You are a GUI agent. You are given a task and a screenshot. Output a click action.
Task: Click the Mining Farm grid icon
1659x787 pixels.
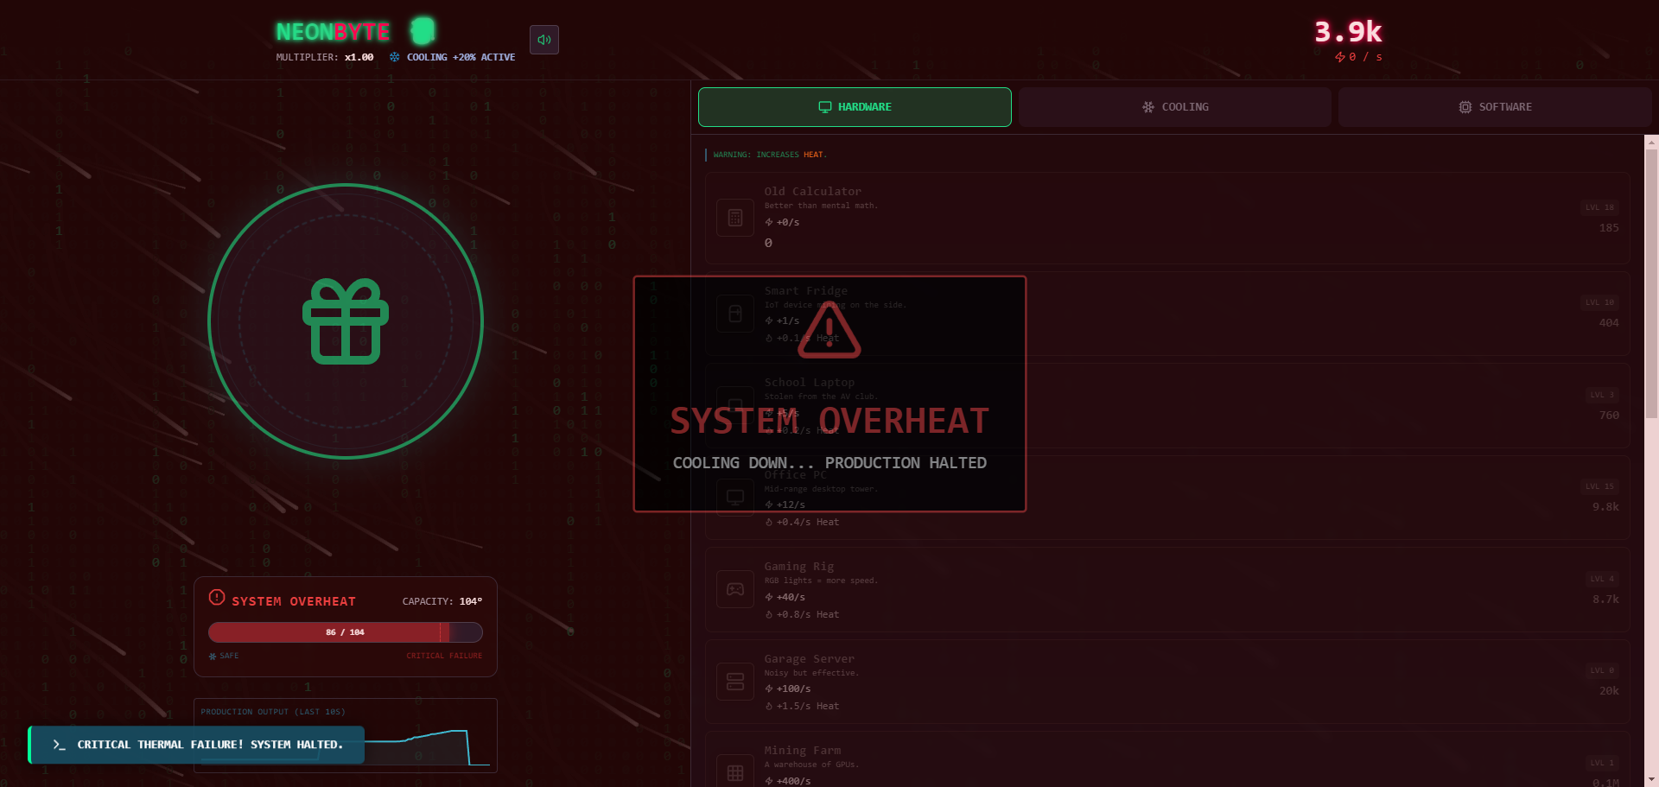(x=735, y=773)
